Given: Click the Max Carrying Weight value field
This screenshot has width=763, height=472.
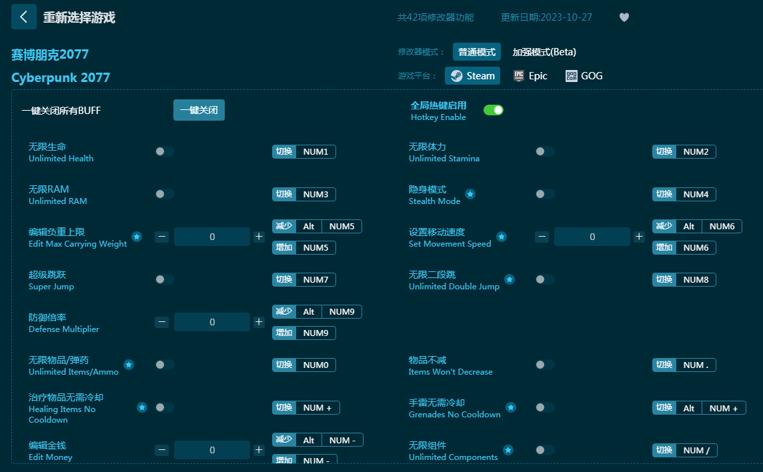Looking at the screenshot, I should (212, 237).
